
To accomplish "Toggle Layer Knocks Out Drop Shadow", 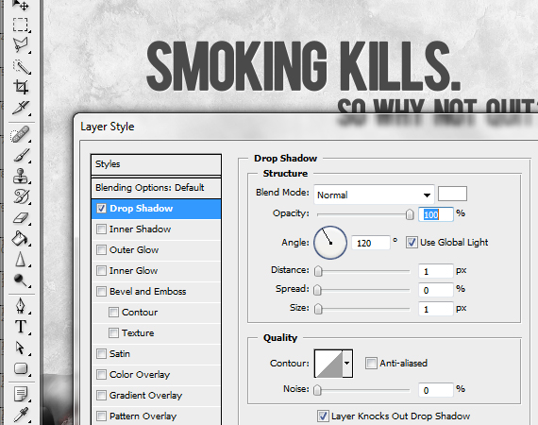I will click(323, 416).
